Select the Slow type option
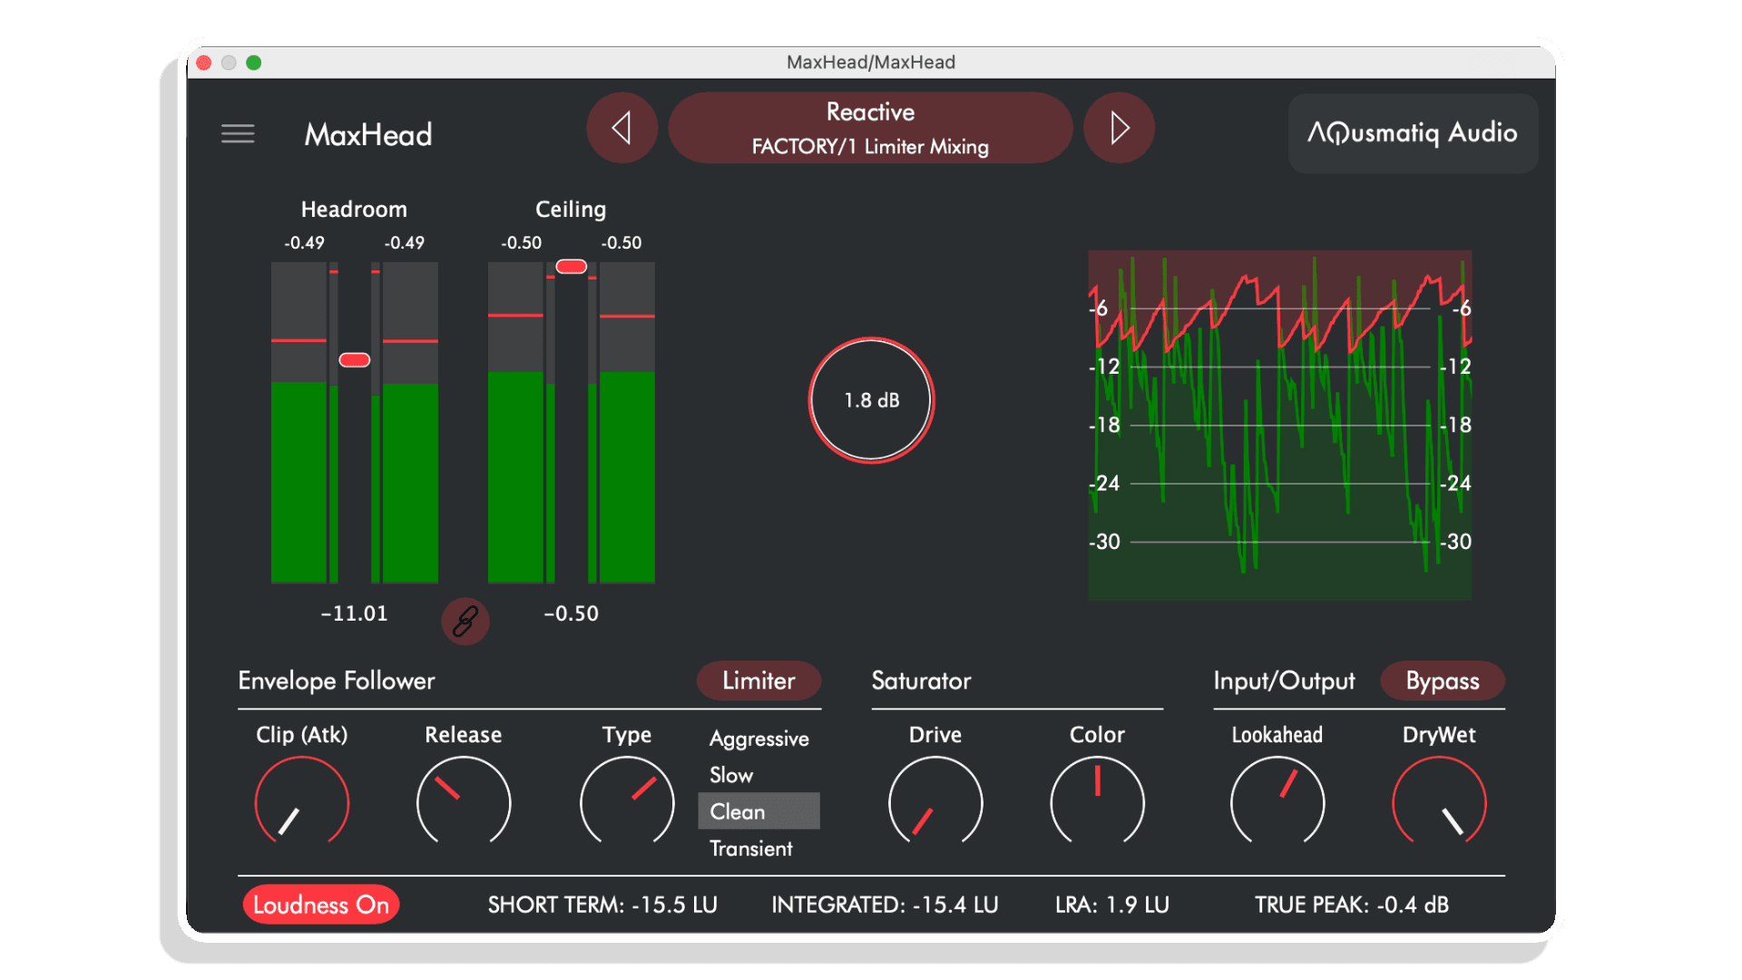This screenshot has width=1742, height=980. pos(759,775)
